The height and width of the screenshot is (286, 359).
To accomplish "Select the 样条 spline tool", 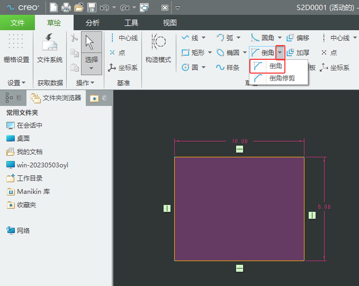I will tap(228, 68).
